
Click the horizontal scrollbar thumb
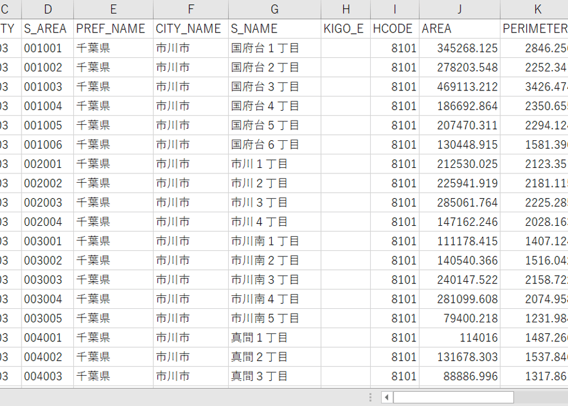click(453, 397)
